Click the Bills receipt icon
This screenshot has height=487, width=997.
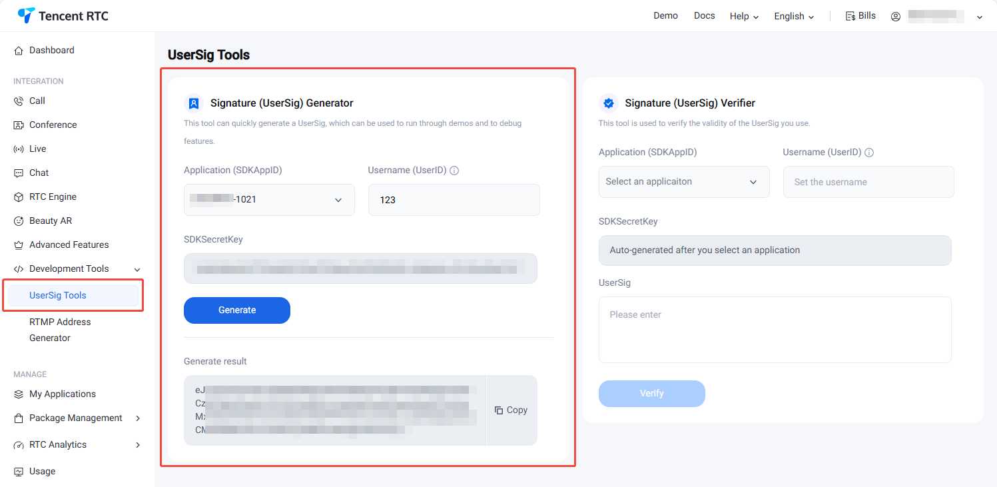tap(850, 16)
